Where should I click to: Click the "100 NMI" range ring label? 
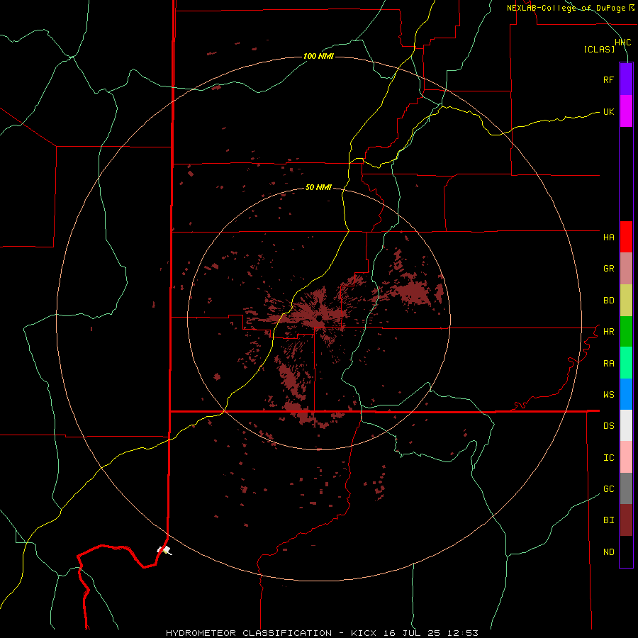(318, 56)
